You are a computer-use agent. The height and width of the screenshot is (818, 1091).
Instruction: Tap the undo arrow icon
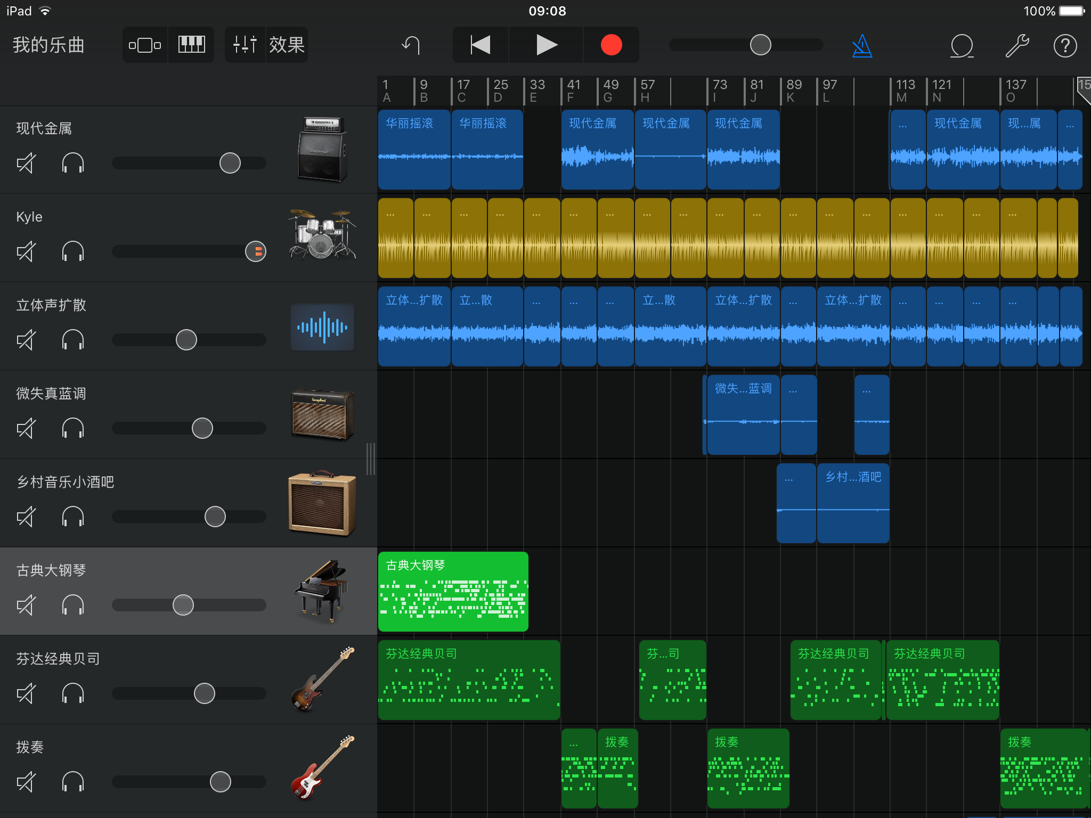tap(411, 45)
